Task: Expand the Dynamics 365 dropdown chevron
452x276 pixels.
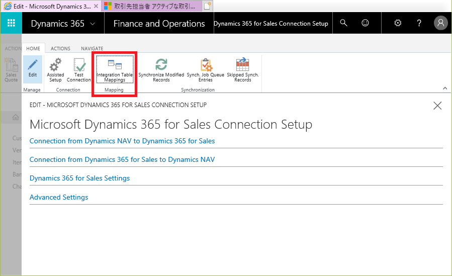Action: [x=93, y=24]
